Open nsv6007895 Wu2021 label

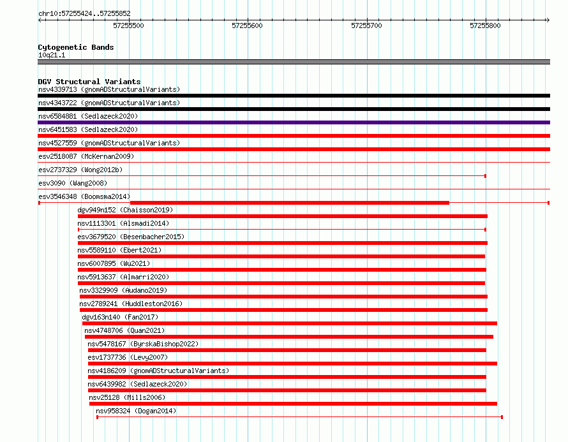(x=114, y=263)
